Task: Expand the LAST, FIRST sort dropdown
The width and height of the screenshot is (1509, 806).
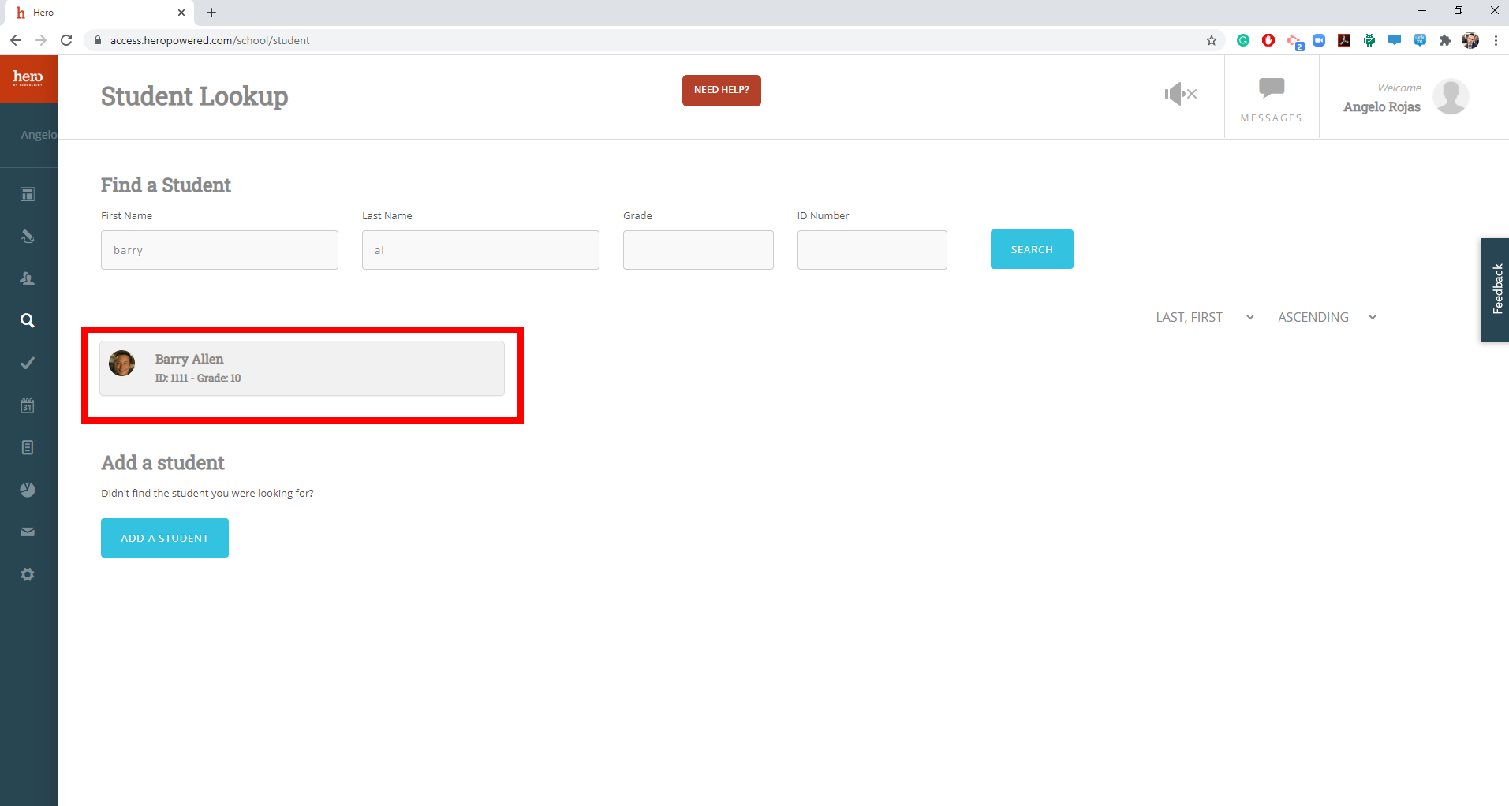Action: point(1204,317)
